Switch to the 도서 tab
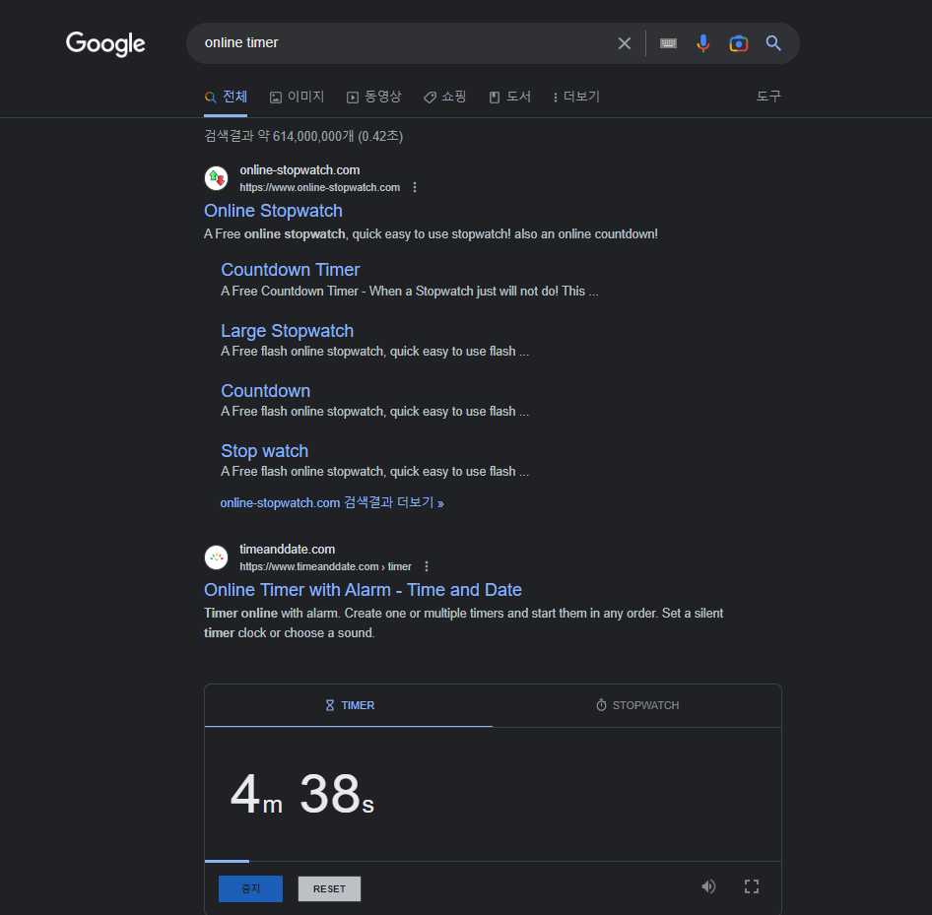This screenshot has height=915, width=932. tap(509, 97)
